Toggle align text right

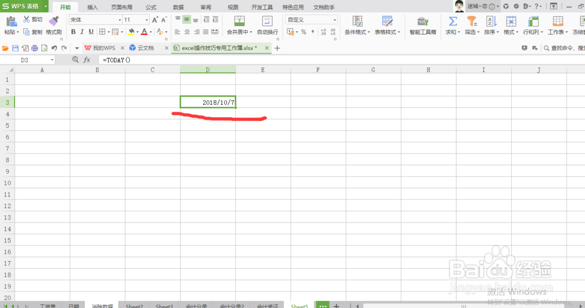coord(197,32)
